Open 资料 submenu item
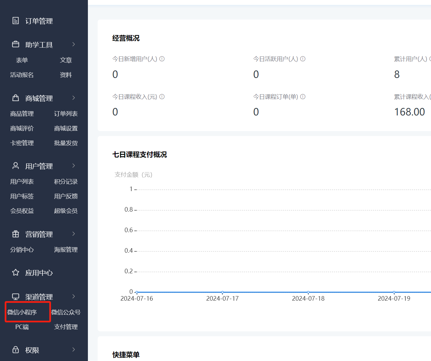Screen dimensions: 431x361 click(66, 75)
